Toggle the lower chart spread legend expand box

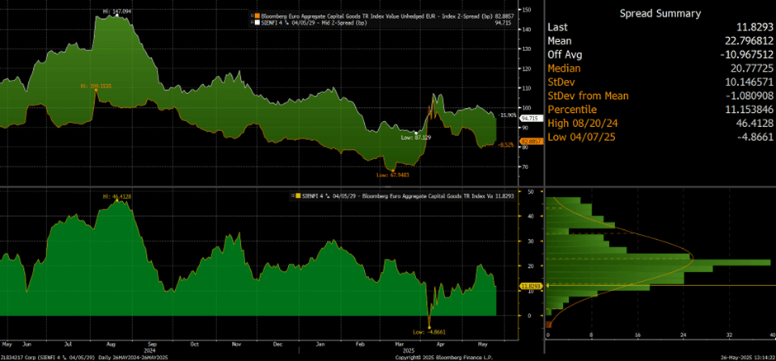pyautogui.click(x=292, y=196)
